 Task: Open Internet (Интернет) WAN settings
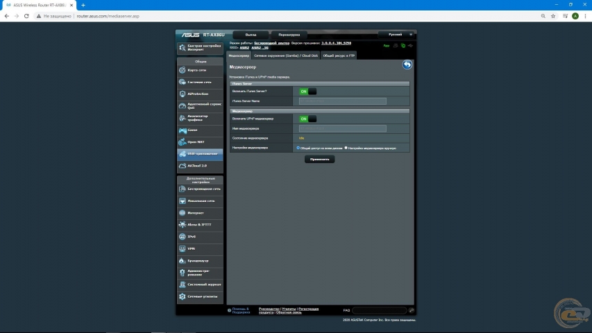click(200, 213)
